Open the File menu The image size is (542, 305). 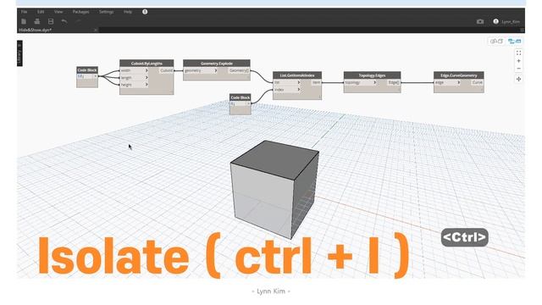point(25,12)
